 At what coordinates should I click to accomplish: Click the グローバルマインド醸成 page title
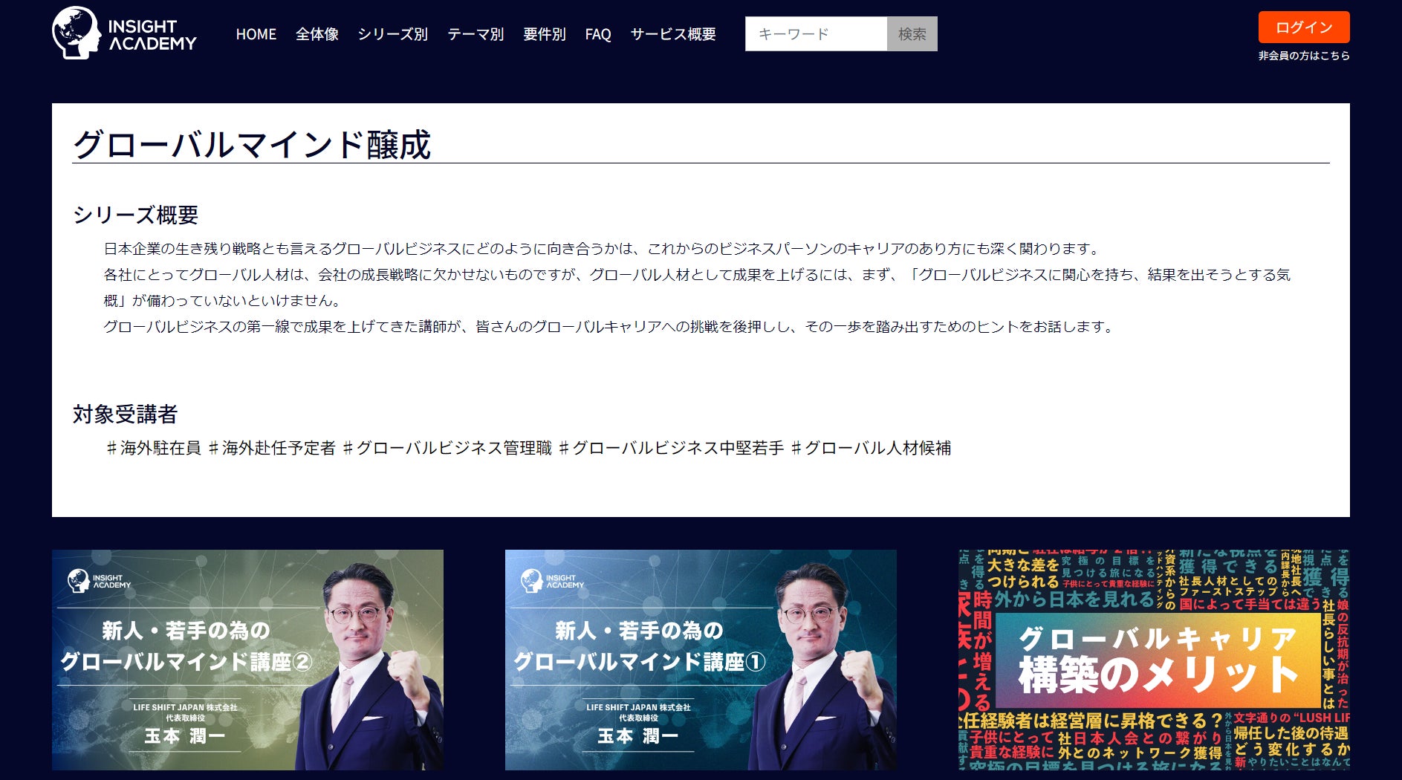coord(252,144)
